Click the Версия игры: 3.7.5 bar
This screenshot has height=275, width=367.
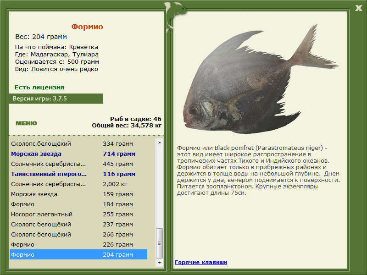[x=56, y=99]
